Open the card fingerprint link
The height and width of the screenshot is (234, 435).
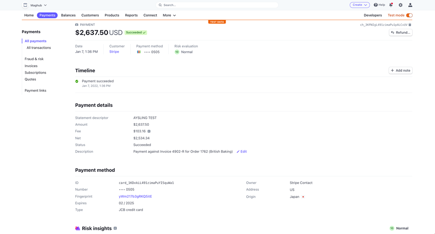(x=135, y=196)
